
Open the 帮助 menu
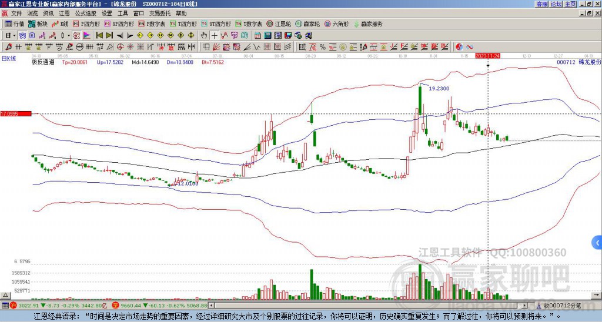pos(181,14)
